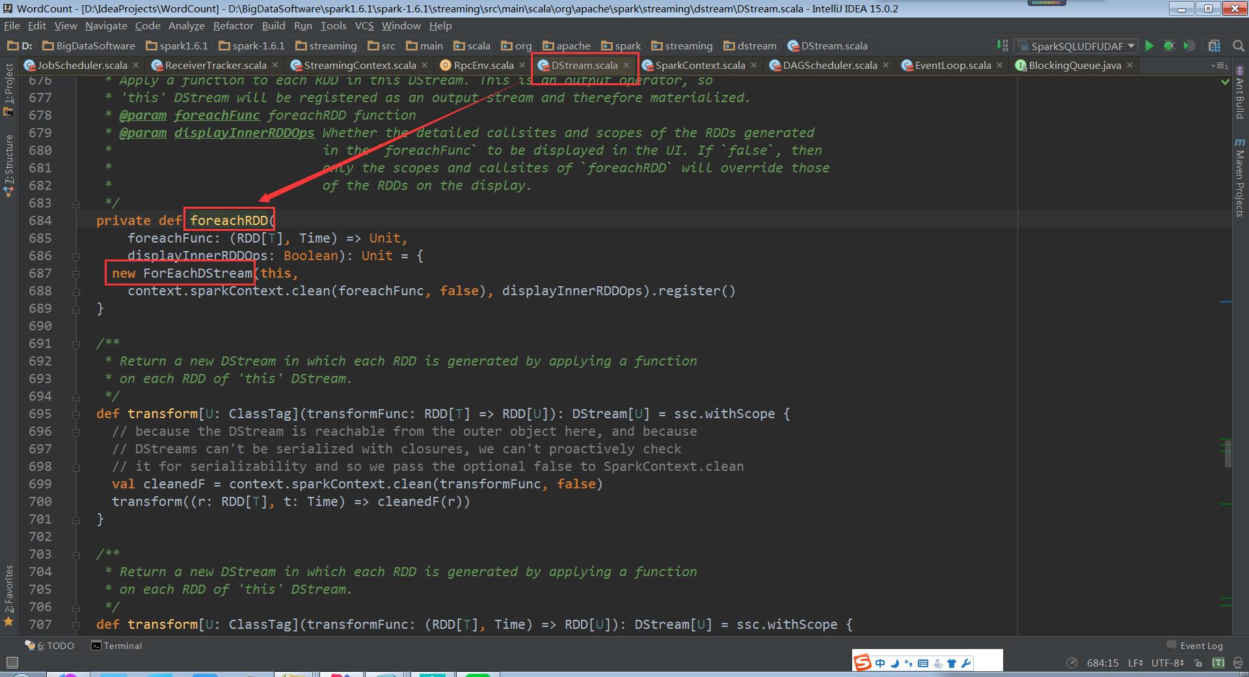Screen dimensions: 1249x677
Task: Close the RpcEnv.scala tab
Action: pos(522,65)
